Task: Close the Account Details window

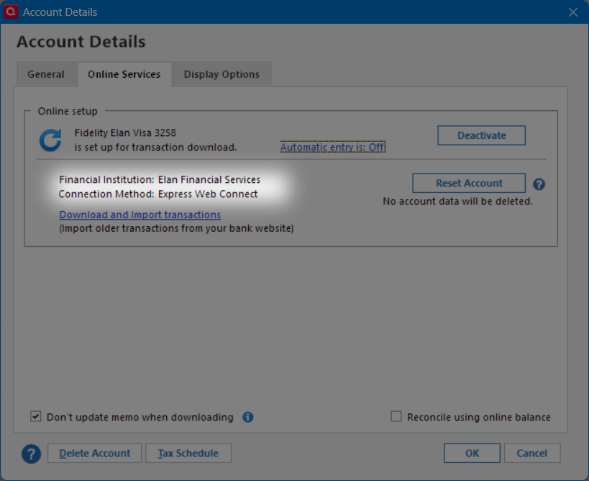Action: (x=573, y=12)
